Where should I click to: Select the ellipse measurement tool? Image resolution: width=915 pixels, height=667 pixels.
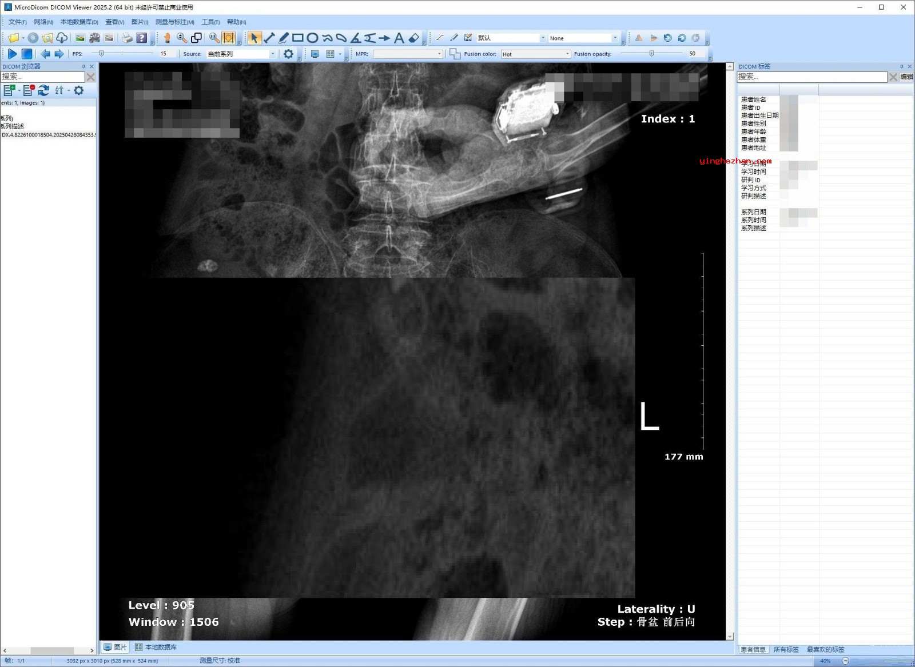click(x=312, y=38)
